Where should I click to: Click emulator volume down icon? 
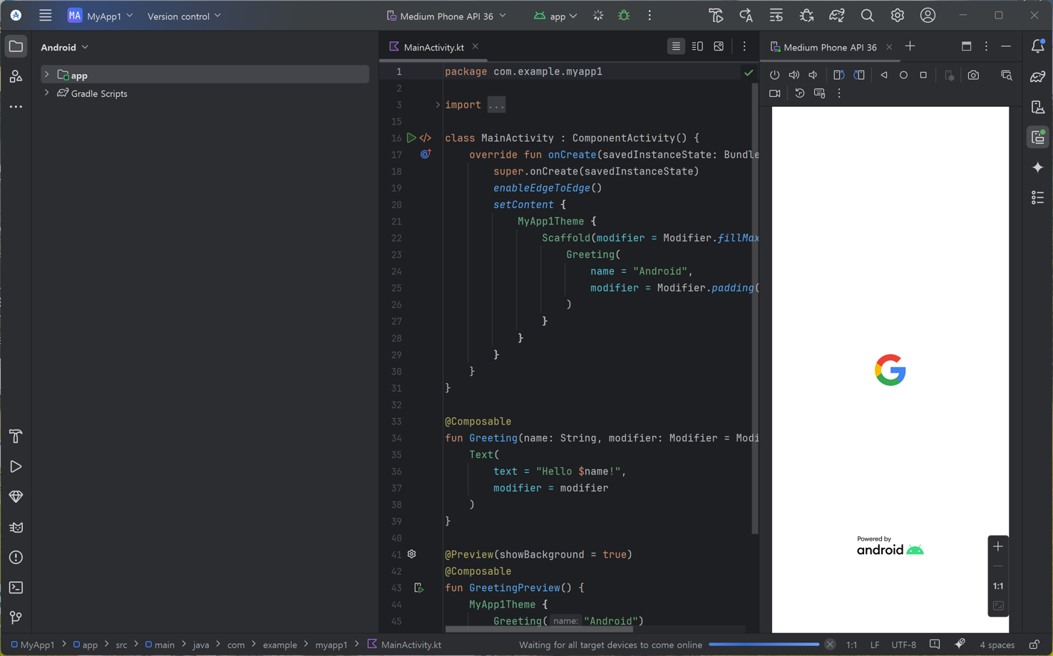[813, 75]
